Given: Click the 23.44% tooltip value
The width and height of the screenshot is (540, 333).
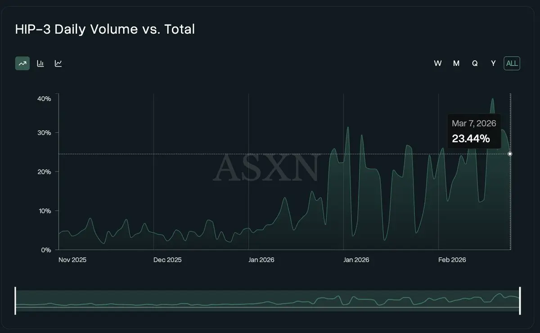Looking at the screenshot, I should coord(471,139).
